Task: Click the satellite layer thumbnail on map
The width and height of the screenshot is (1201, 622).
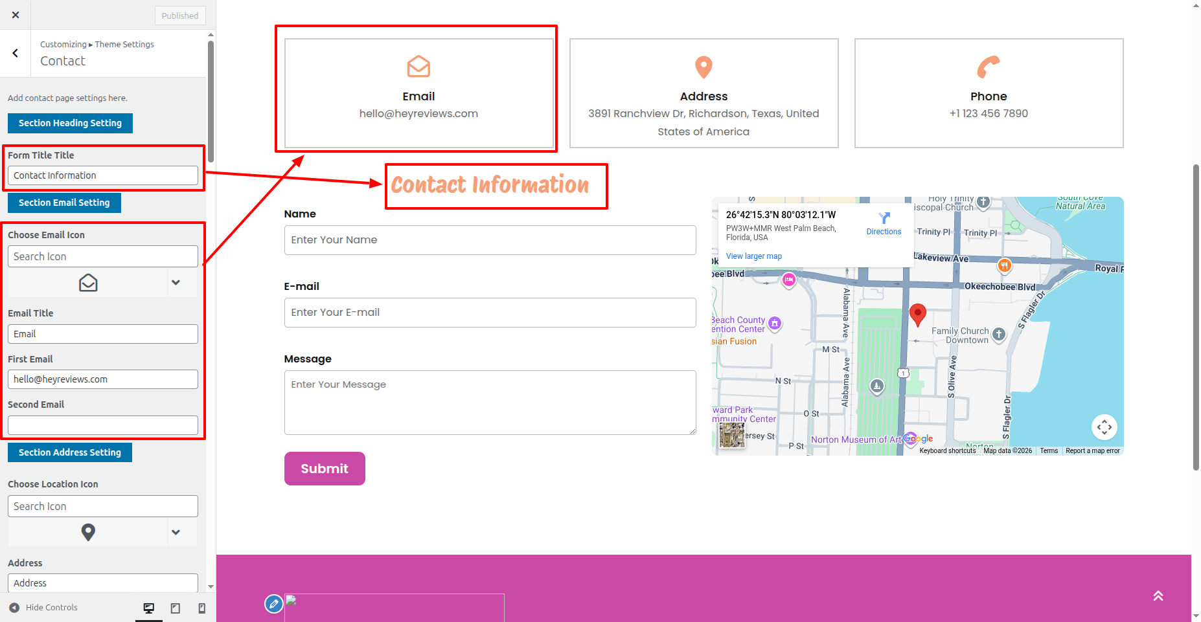Action: point(732,435)
